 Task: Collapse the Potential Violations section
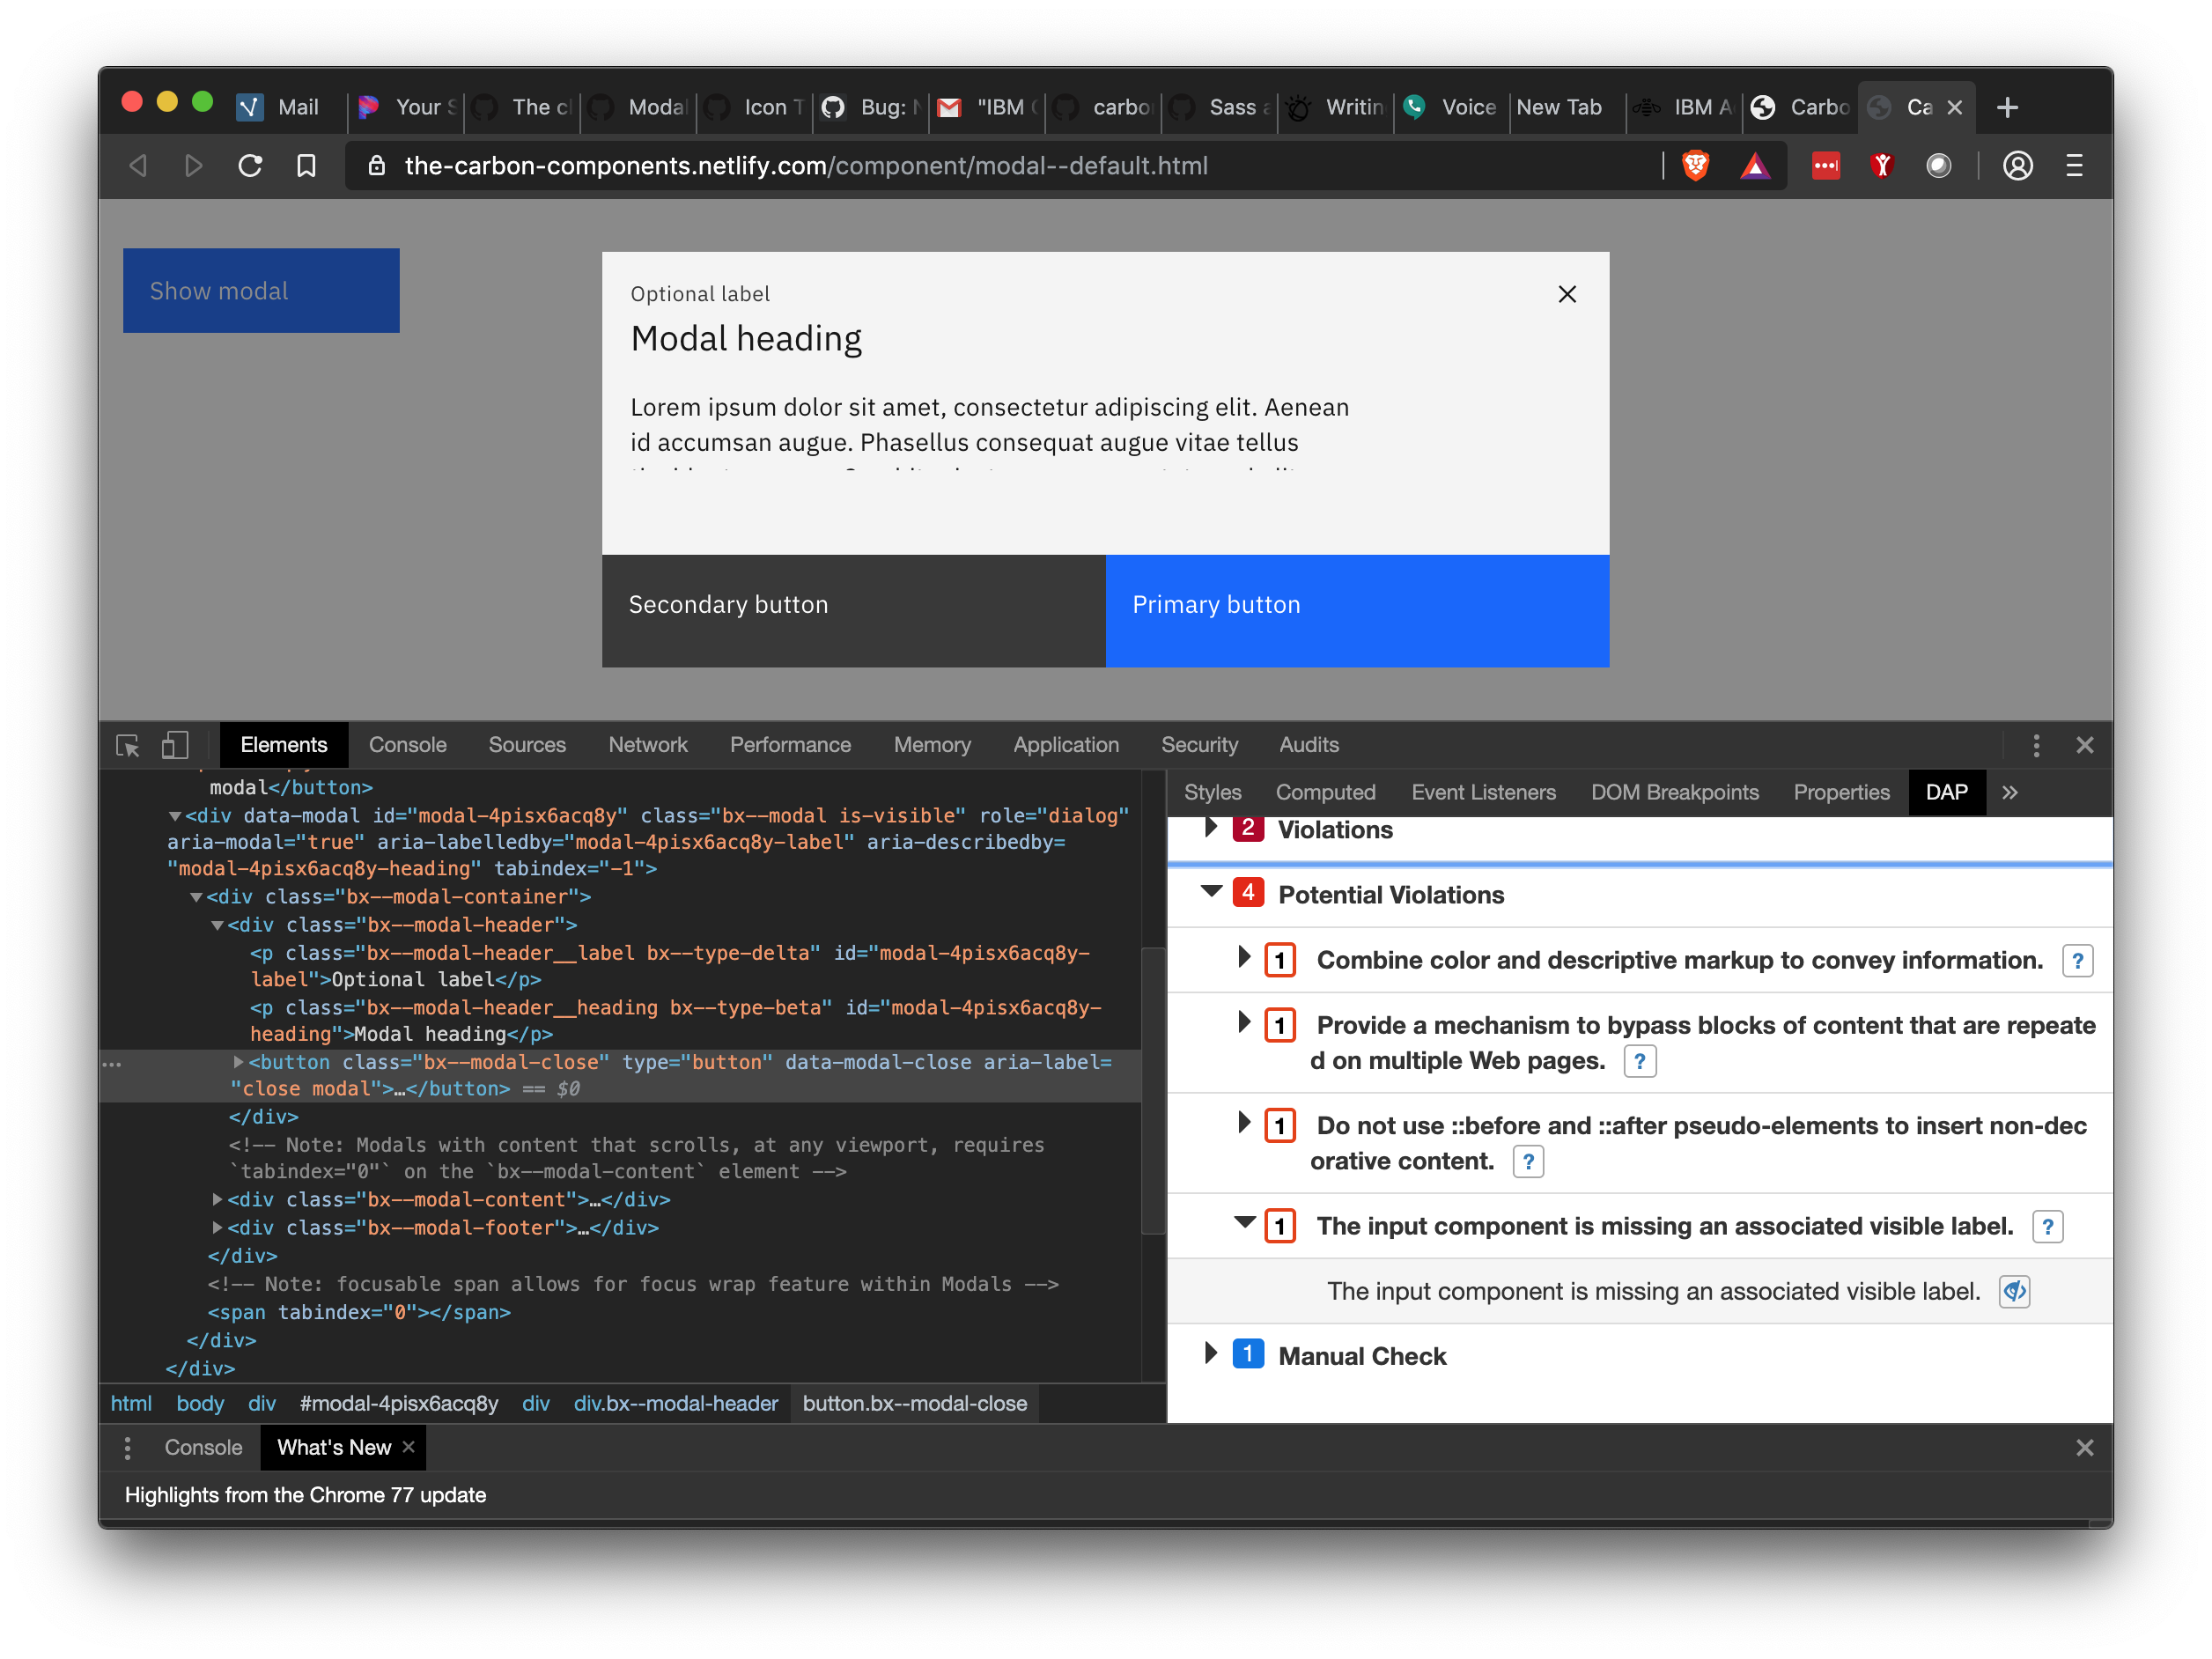point(1211,892)
